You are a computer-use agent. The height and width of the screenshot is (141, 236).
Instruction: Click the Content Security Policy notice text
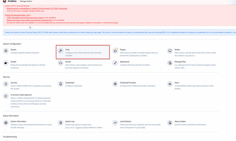[120, 33]
